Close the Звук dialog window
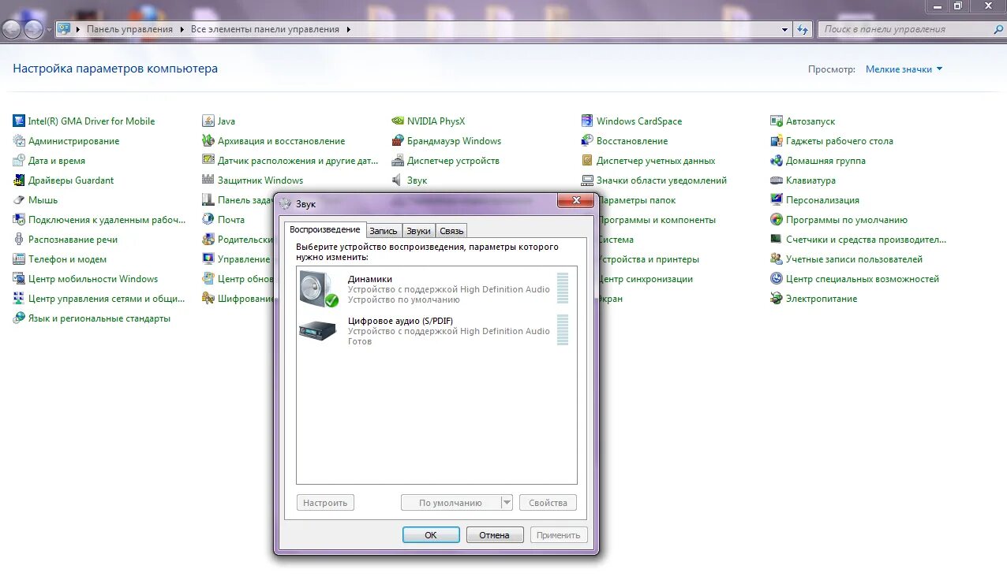 point(575,201)
